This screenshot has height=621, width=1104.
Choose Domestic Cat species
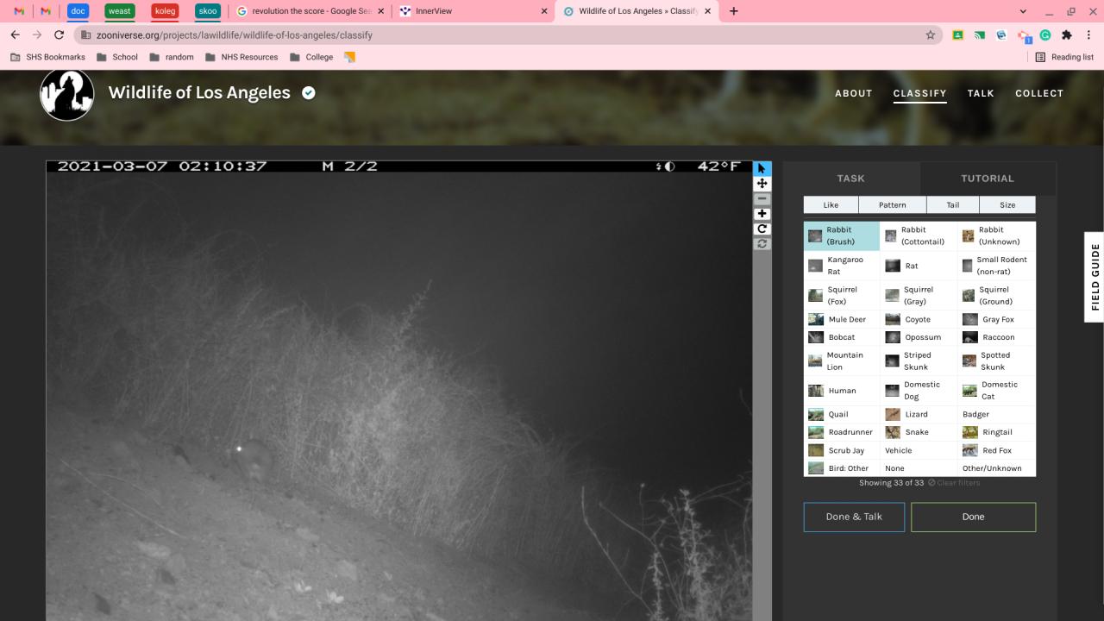click(996, 391)
